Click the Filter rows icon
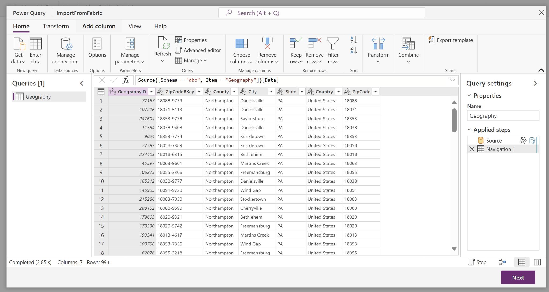Viewport: 549px width, 292px height. (333, 51)
